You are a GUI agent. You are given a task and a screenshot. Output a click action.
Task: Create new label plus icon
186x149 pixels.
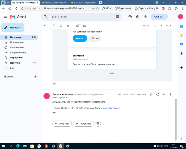pos(35,77)
